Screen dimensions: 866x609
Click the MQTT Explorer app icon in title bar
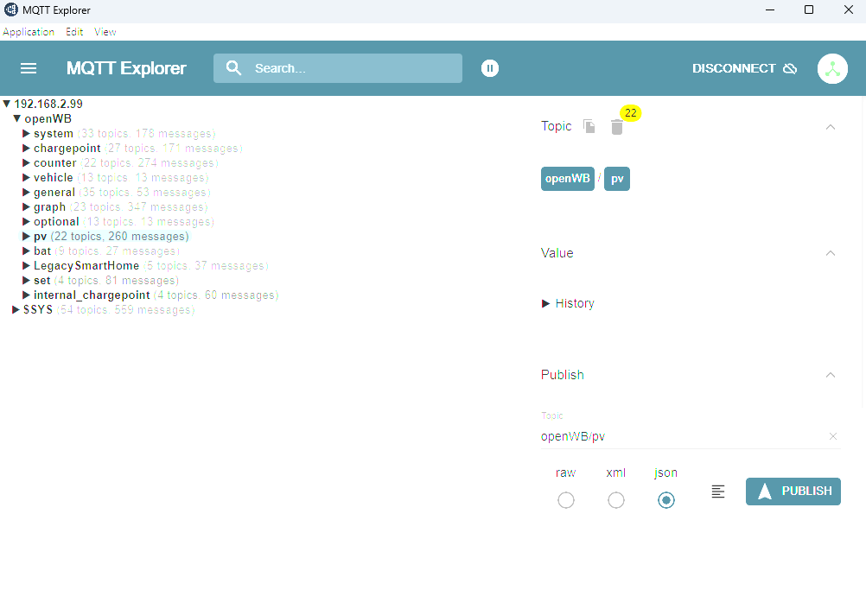10,10
